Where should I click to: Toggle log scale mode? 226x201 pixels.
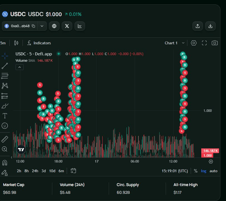[x=203, y=171]
